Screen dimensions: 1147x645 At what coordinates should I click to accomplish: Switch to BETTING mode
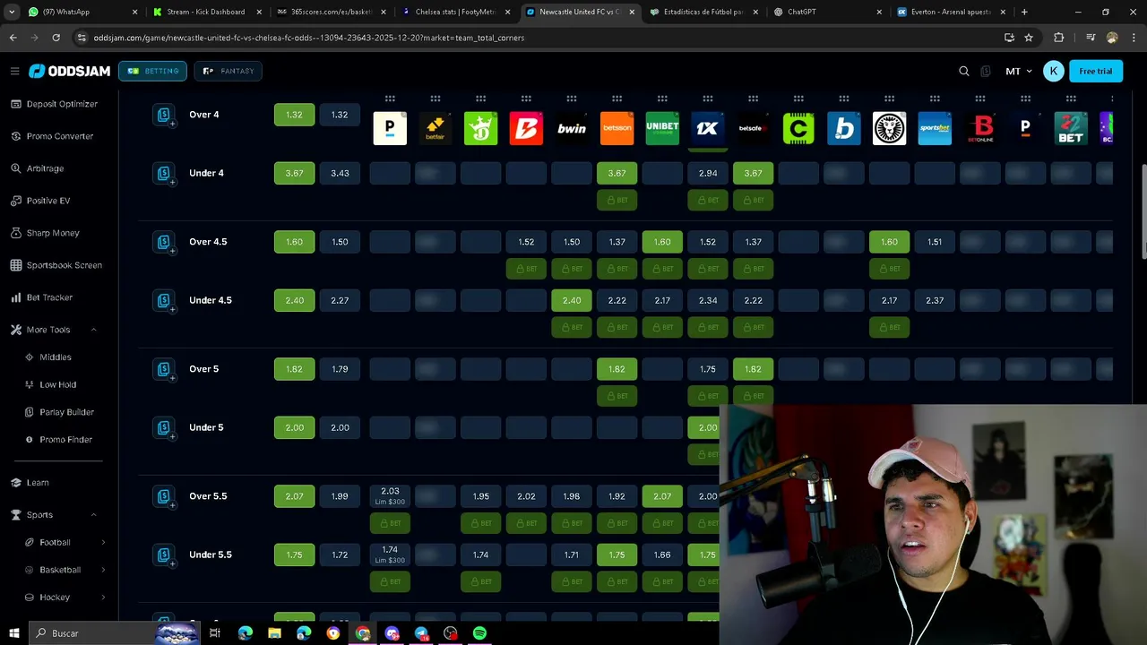click(x=153, y=71)
